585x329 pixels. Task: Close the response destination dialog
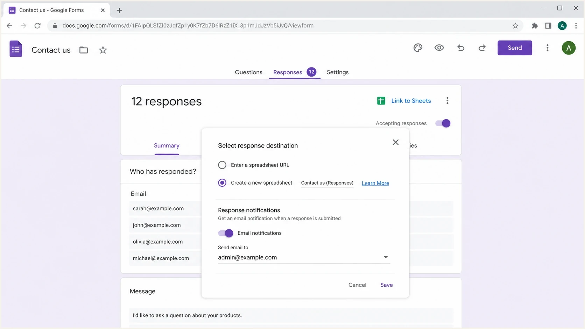[395, 142]
